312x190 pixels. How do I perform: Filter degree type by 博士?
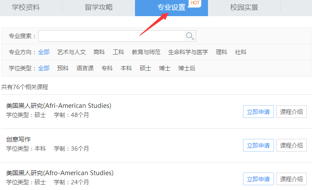coord(165,68)
